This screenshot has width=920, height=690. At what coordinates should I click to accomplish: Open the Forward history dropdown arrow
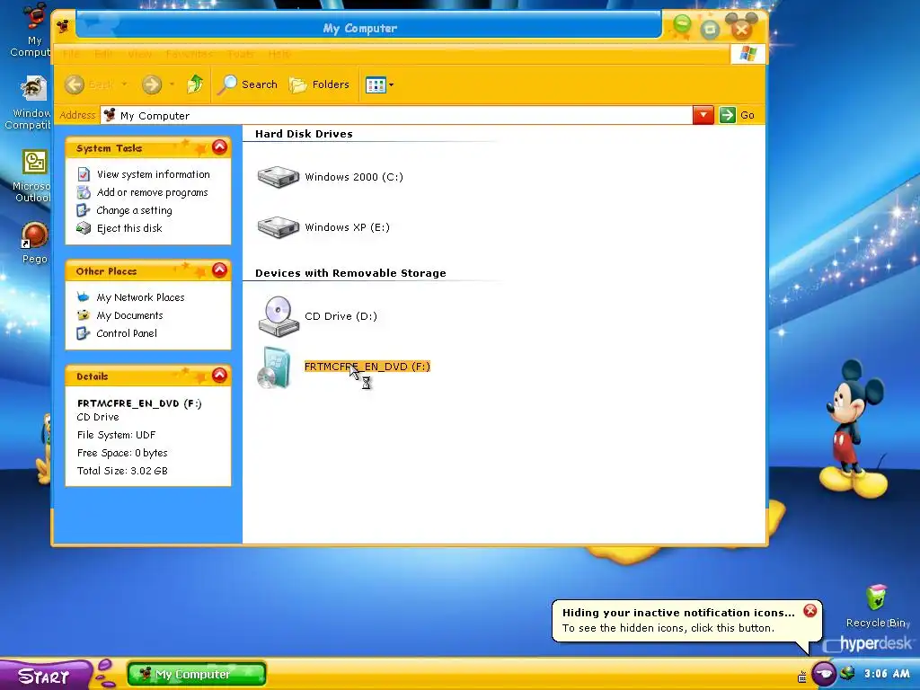point(172,84)
